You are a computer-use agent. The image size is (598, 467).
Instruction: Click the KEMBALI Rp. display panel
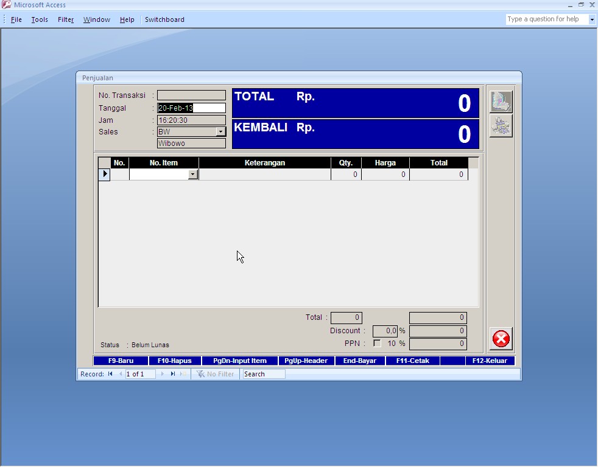pos(356,134)
